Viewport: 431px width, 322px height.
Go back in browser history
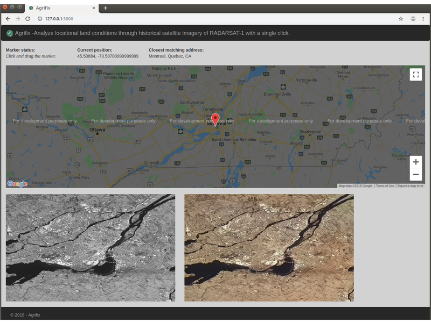[x=8, y=18]
